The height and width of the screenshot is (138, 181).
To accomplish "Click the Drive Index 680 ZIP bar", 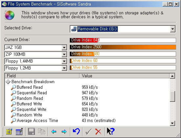I will click(123, 54).
